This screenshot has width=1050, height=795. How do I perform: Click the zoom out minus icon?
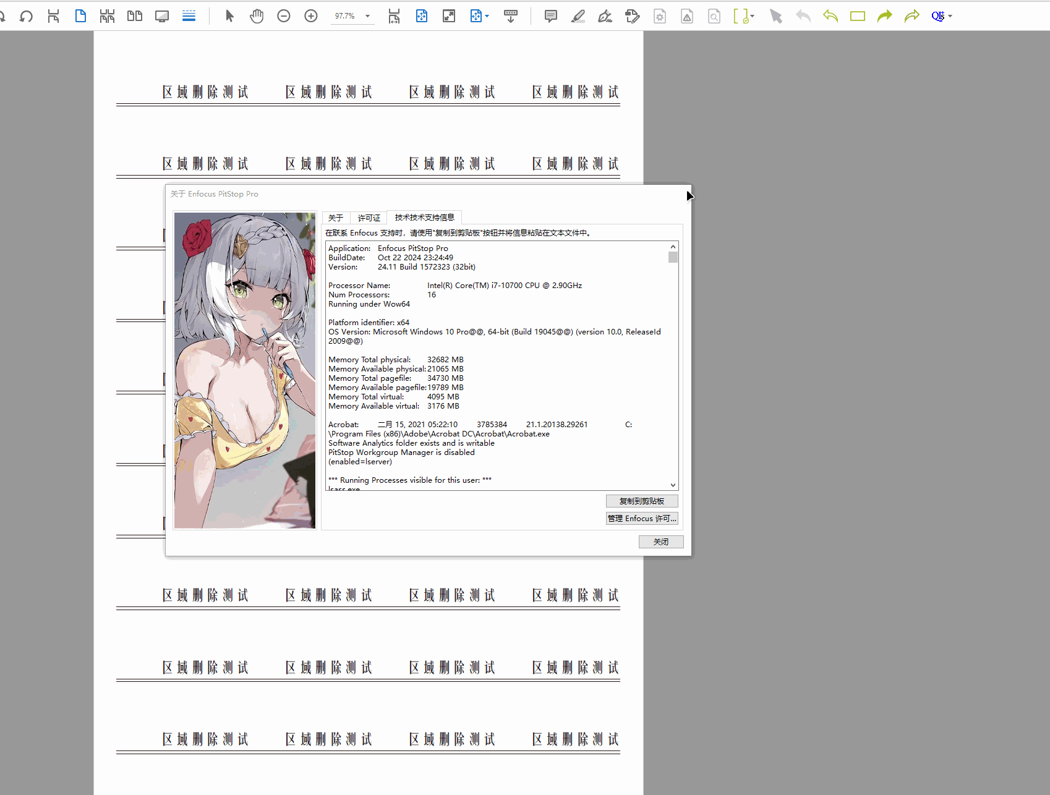284,16
